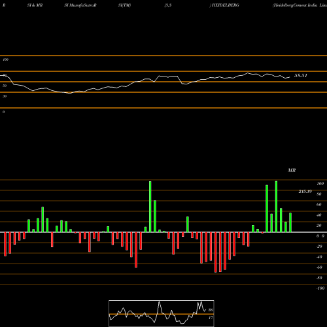Select the 215.19 value beside the histogram
The image size is (327, 327).
coord(305,192)
